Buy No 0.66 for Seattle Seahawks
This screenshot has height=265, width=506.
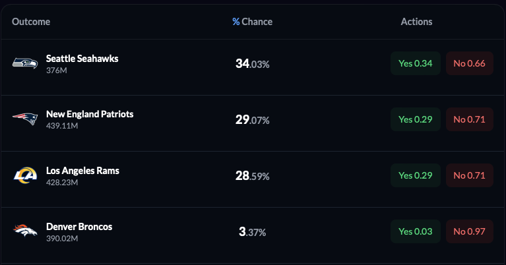(x=469, y=63)
